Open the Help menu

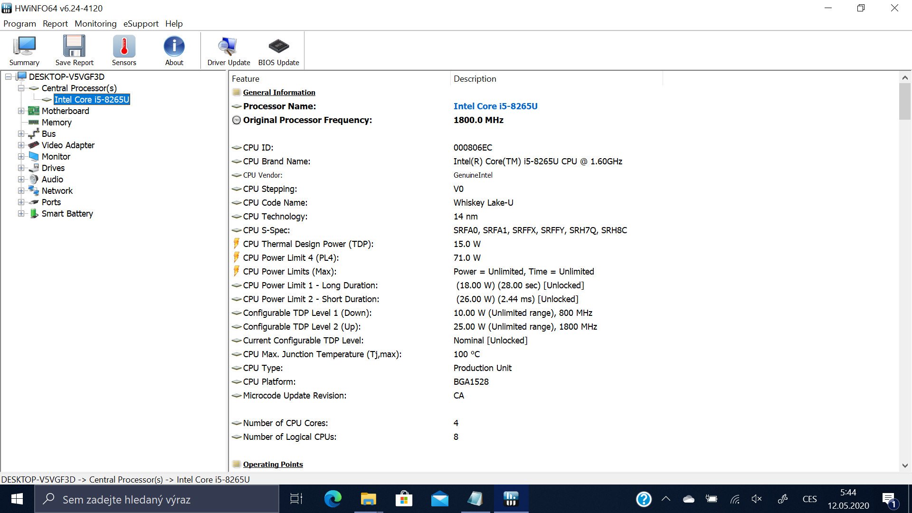pos(174,24)
